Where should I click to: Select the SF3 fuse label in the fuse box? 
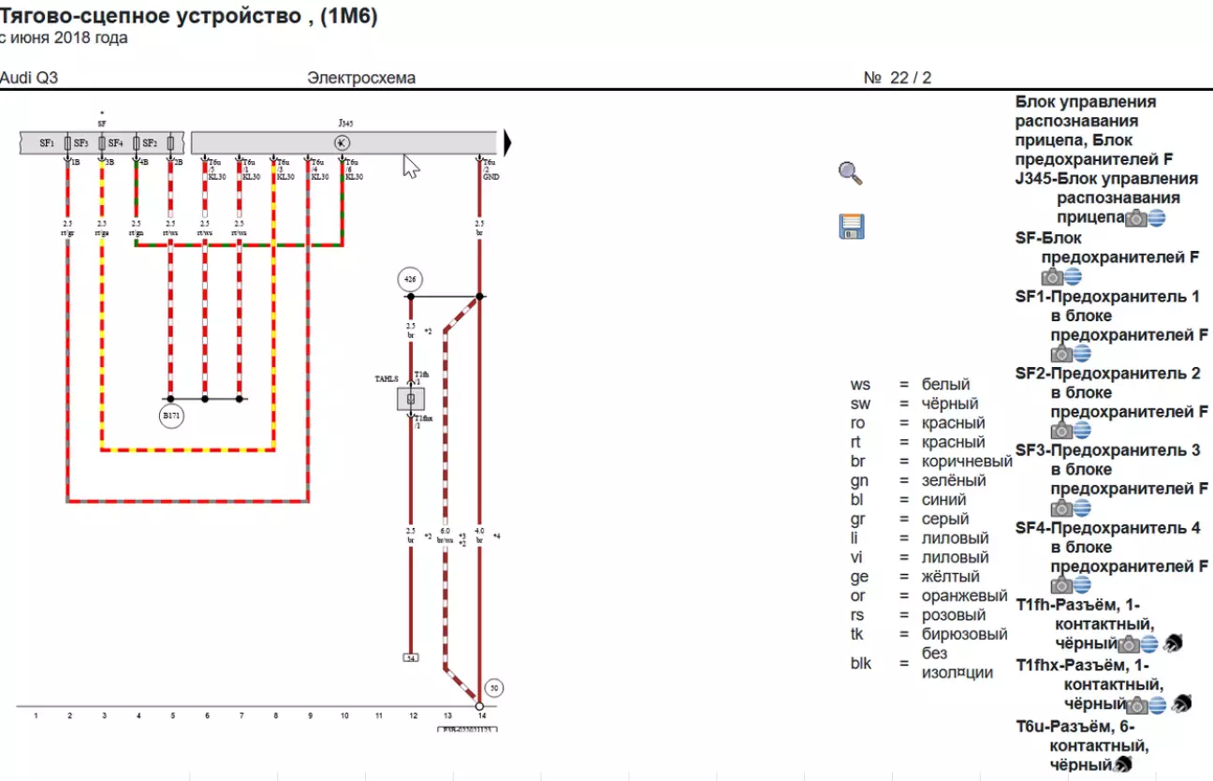tap(80, 143)
